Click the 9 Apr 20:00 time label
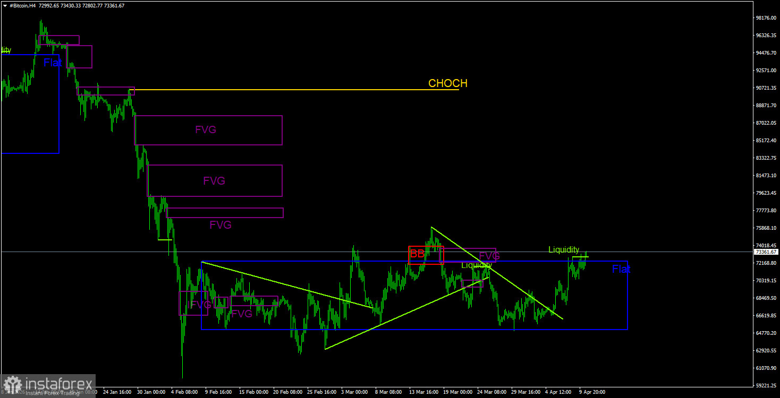The height and width of the screenshot is (398, 780). (593, 393)
